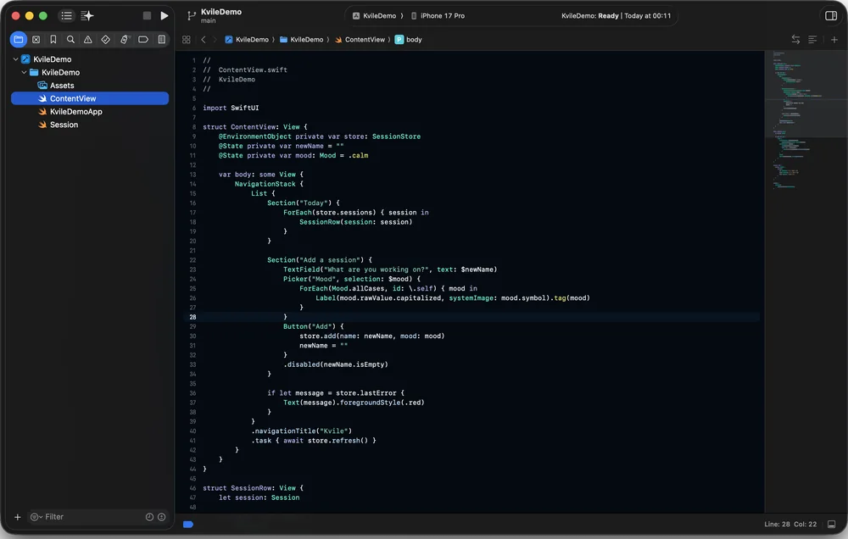
Task: Click '.disabled(newName.isEmpty)' line
Action: (x=335, y=364)
